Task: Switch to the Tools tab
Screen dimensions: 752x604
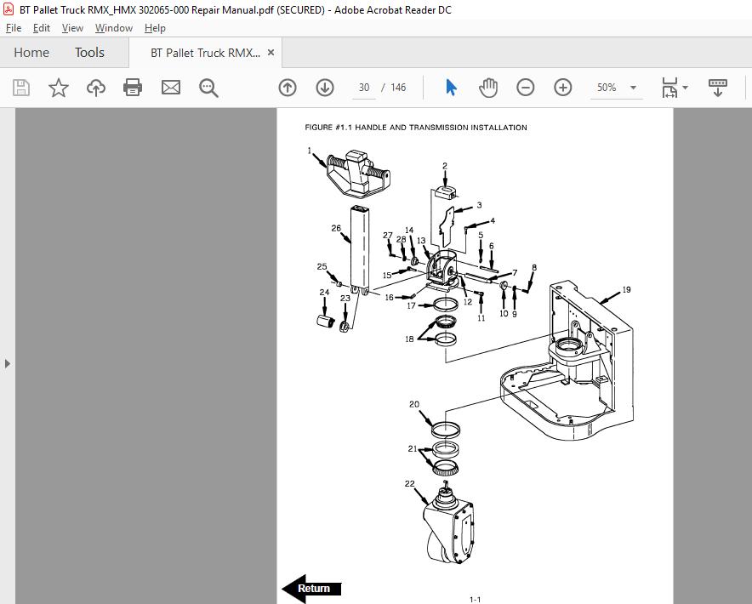Action: pyautogui.click(x=89, y=52)
